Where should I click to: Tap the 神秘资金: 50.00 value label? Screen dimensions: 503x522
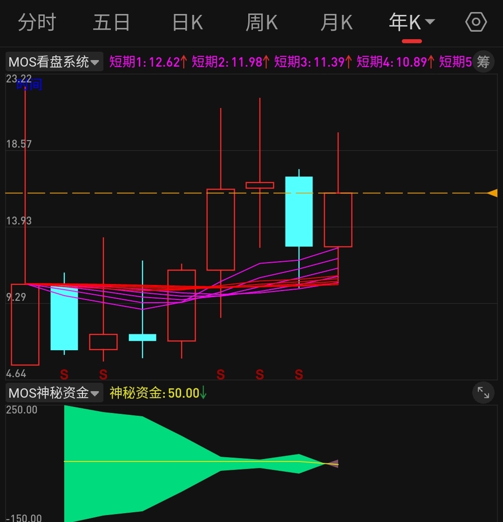pos(158,393)
